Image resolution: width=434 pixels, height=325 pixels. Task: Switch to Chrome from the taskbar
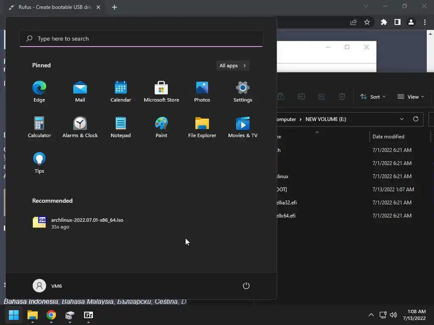[51, 315]
